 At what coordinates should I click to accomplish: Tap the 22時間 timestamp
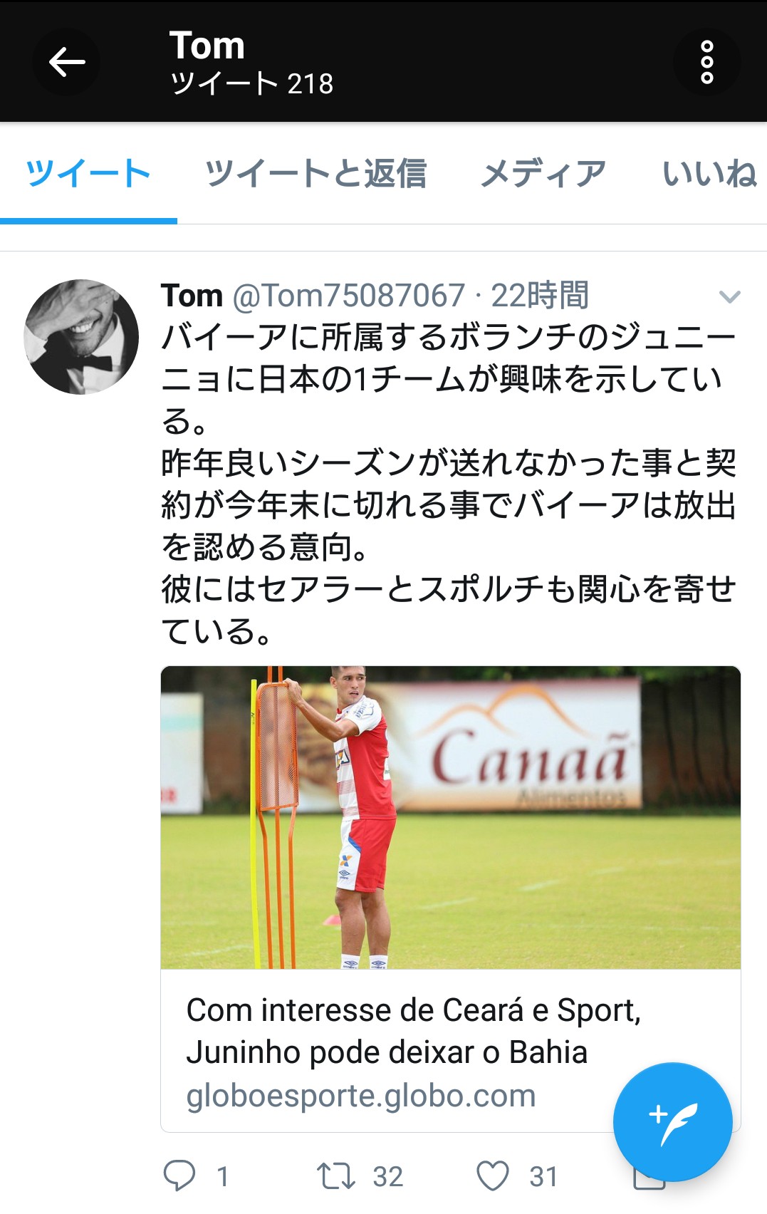click(540, 296)
